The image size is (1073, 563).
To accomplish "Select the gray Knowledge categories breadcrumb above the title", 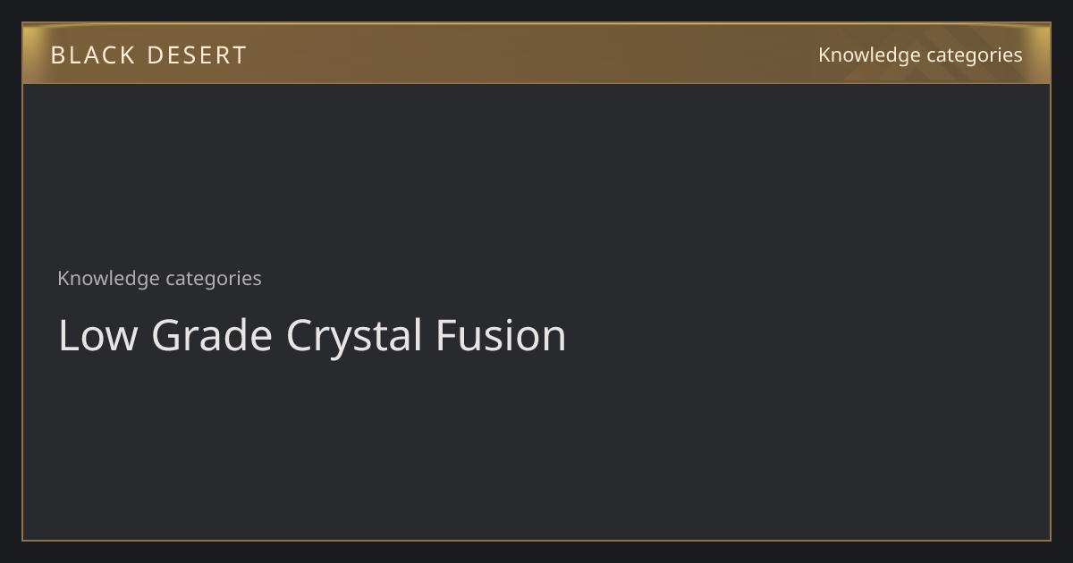I will pyautogui.click(x=159, y=278).
